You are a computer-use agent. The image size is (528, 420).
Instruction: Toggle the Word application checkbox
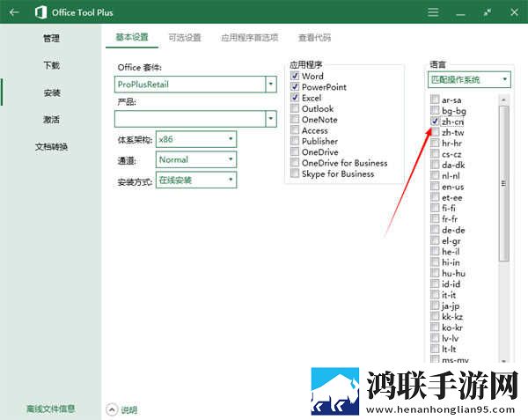click(x=295, y=76)
